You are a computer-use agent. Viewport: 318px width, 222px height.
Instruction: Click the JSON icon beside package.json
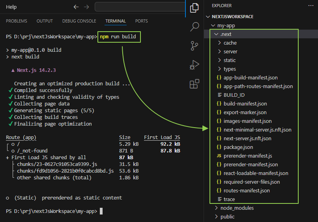coord(219,147)
